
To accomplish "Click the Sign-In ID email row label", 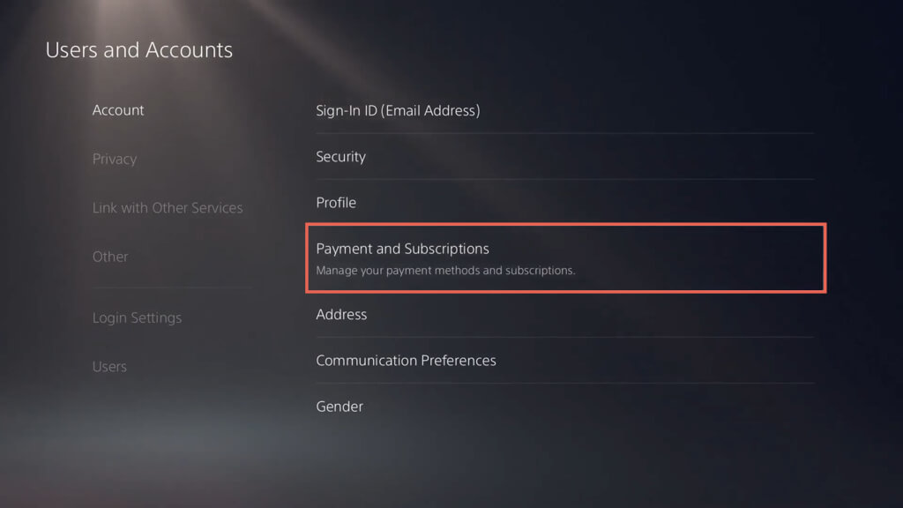I will (x=398, y=110).
